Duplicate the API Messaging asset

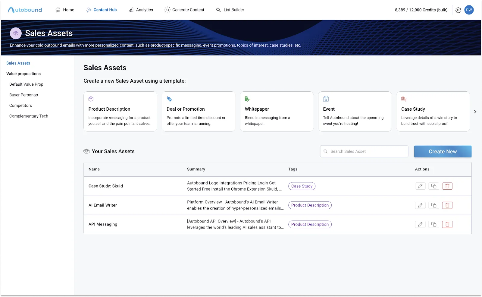pyautogui.click(x=434, y=224)
